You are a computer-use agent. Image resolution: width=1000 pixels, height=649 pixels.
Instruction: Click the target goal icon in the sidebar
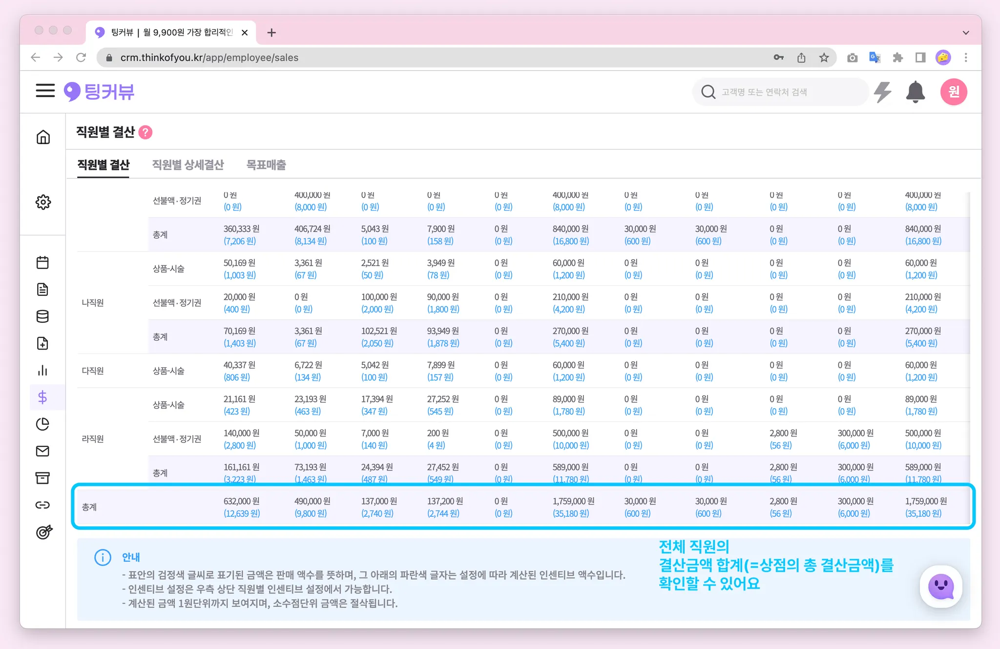pyautogui.click(x=43, y=532)
